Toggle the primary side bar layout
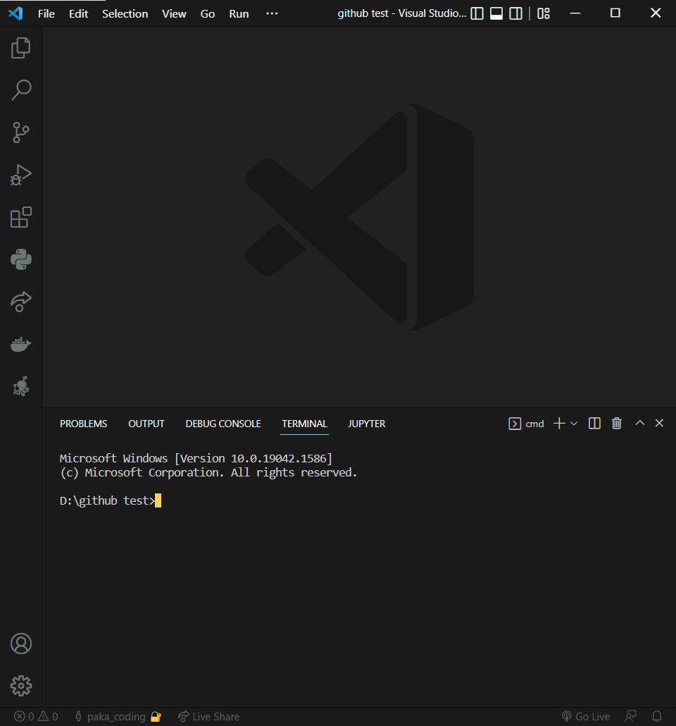 (x=477, y=13)
